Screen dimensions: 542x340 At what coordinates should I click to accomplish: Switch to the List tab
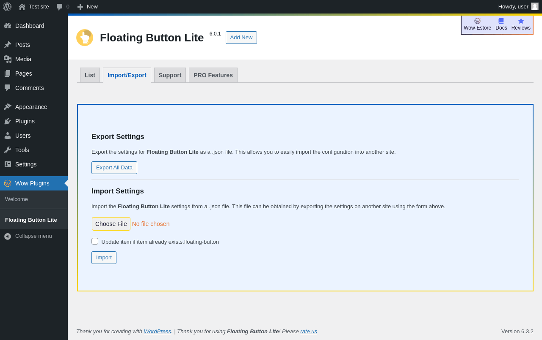90,75
